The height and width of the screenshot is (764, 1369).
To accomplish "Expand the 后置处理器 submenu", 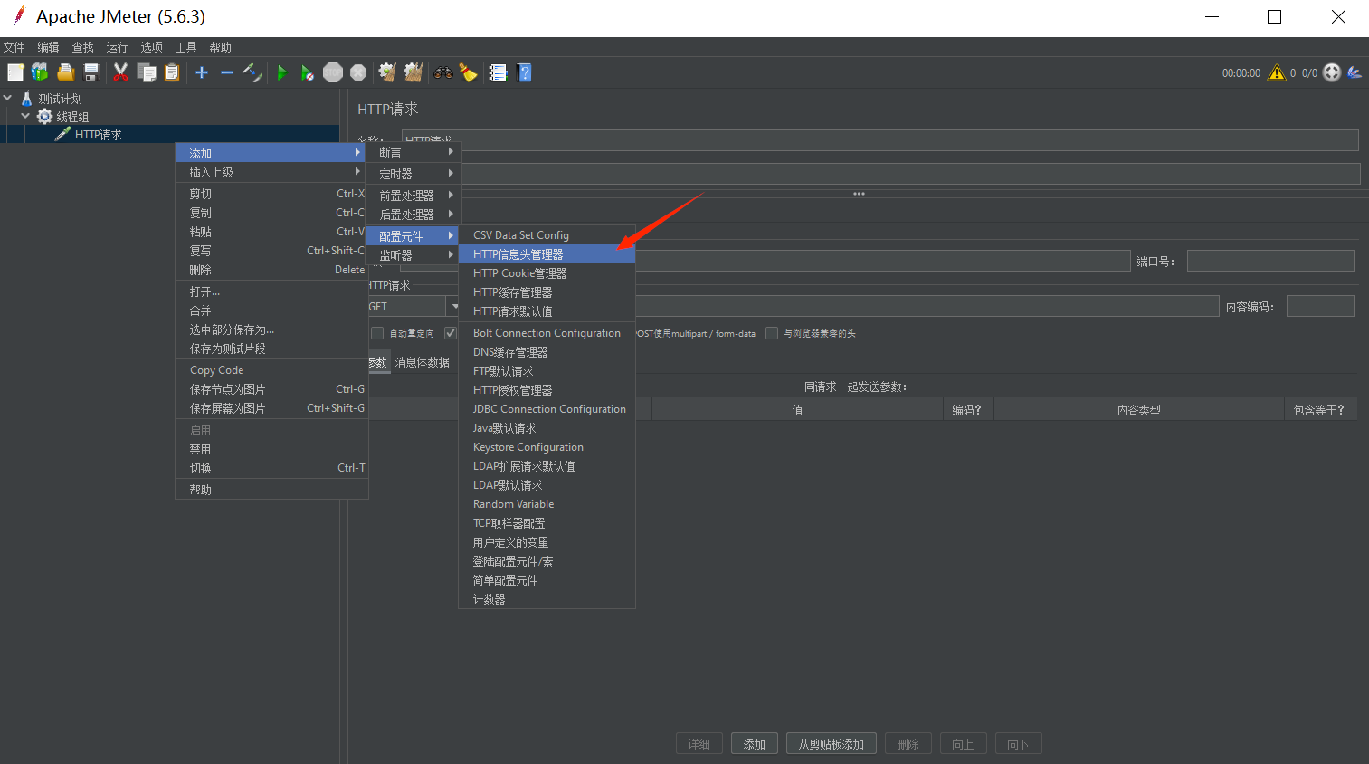I will [x=414, y=215].
